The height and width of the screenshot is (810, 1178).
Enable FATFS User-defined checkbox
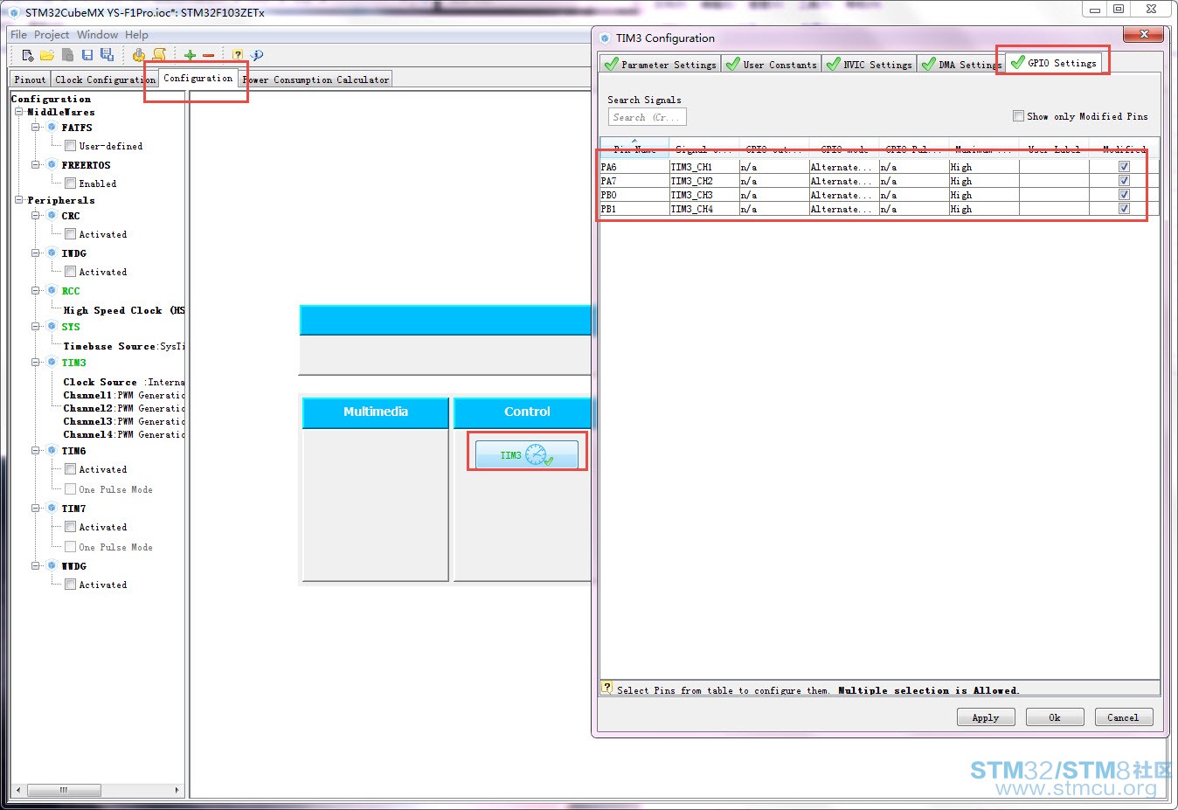click(x=70, y=146)
